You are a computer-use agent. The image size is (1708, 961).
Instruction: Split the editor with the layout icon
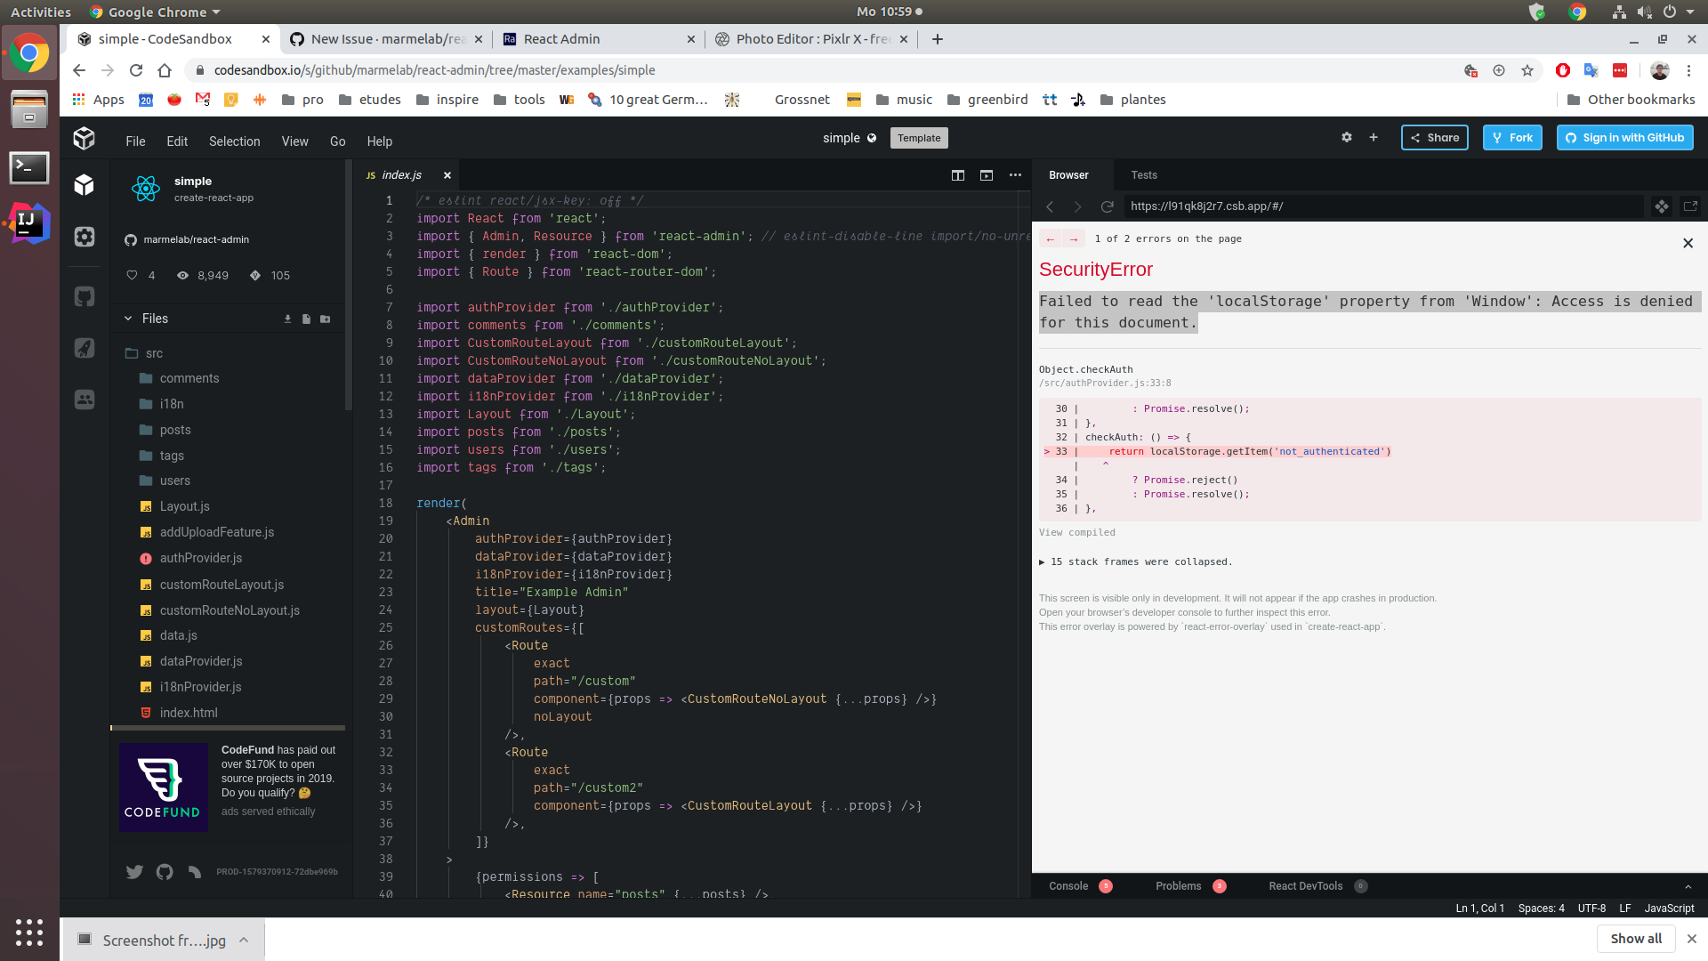(958, 175)
